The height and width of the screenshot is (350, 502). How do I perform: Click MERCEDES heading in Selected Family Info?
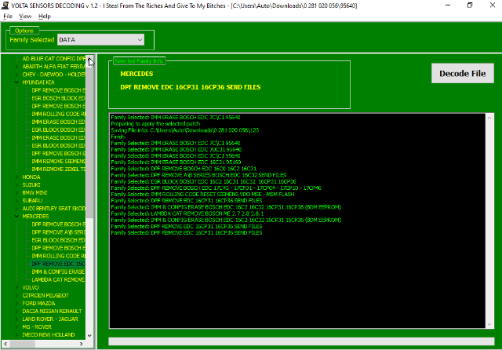pyautogui.click(x=136, y=74)
